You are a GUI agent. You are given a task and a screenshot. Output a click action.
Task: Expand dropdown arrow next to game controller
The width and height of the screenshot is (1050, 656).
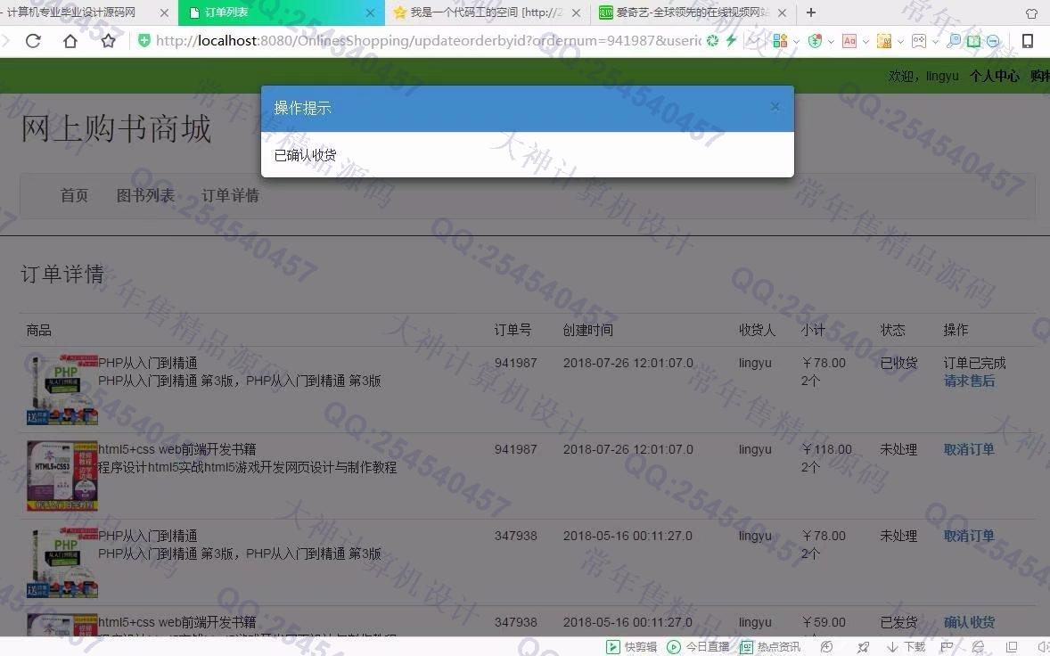pos(936,42)
